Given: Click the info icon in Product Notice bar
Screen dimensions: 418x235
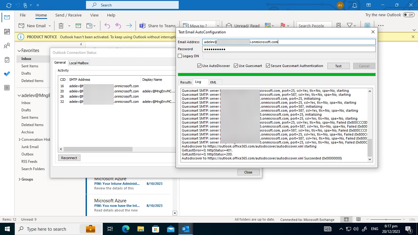Looking at the screenshot, I should click(21, 37).
